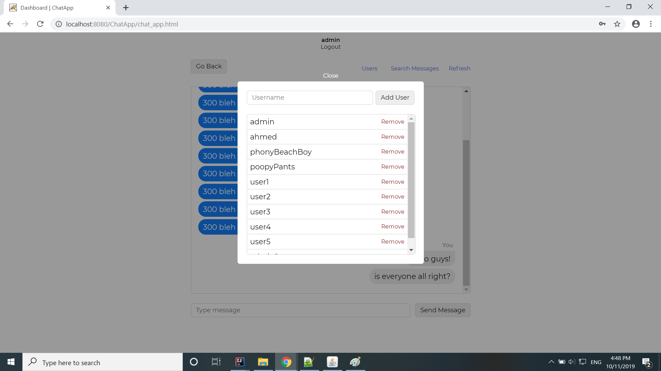Viewport: 661px width, 371px height.
Task: Close the users dialog
Action: [330, 76]
